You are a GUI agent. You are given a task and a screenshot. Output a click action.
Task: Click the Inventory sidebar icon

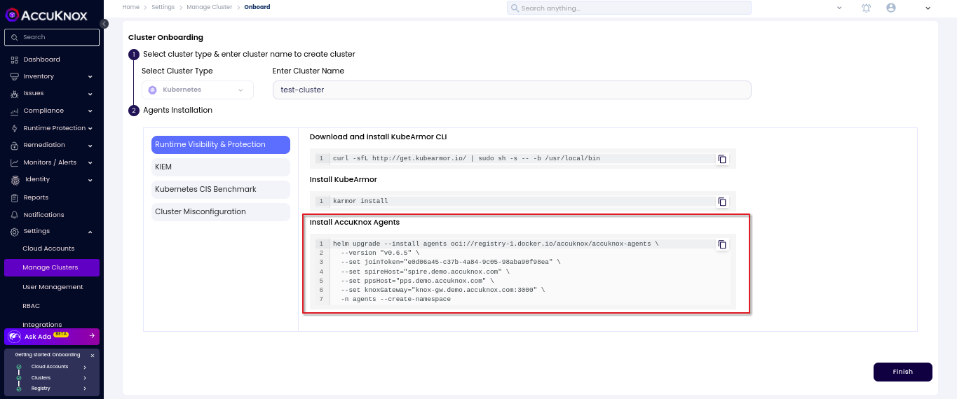(15, 76)
